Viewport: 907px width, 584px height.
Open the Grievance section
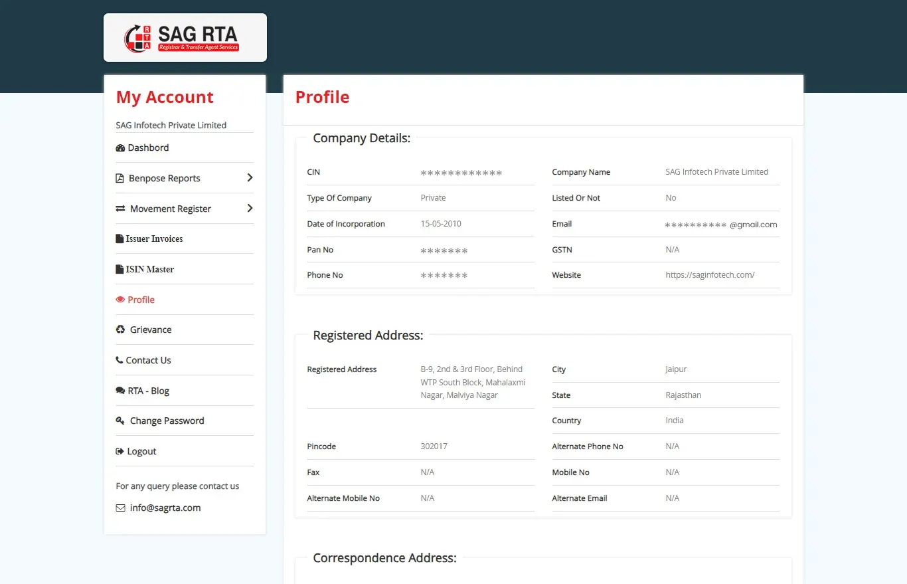tap(151, 330)
